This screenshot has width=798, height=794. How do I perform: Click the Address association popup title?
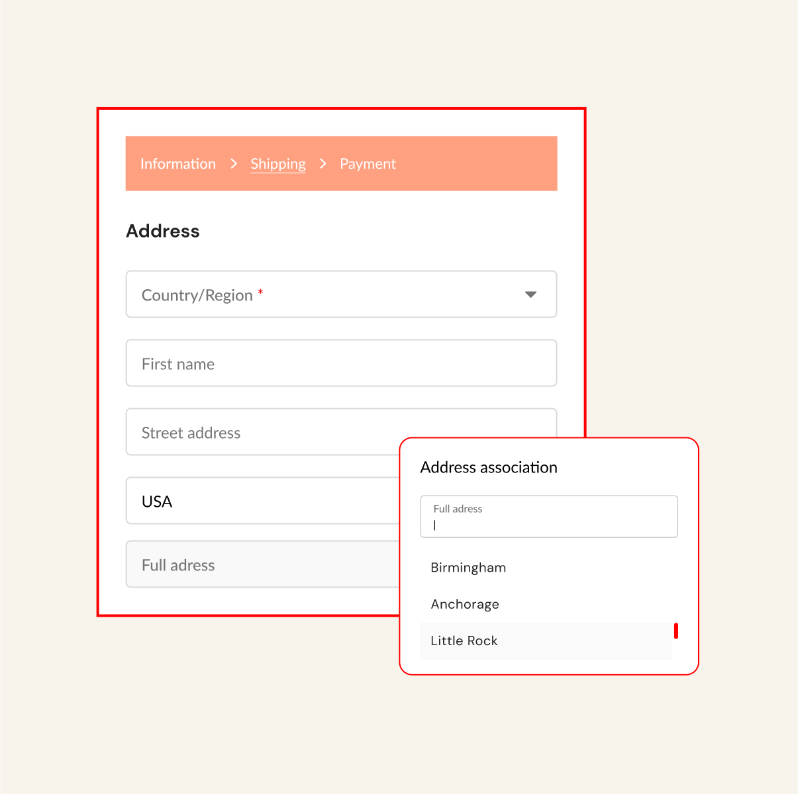(489, 467)
